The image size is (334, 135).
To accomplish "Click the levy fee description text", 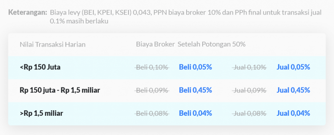I will (185, 13).
